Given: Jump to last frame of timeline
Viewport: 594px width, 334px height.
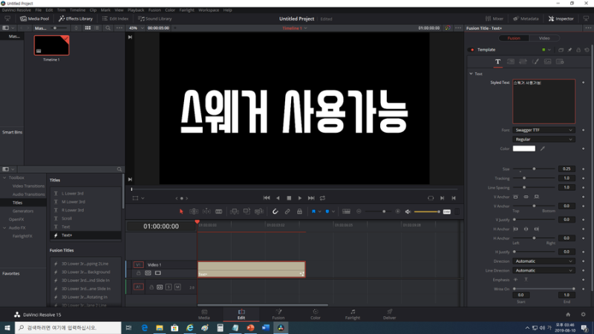Looking at the screenshot, I should 311,198.
